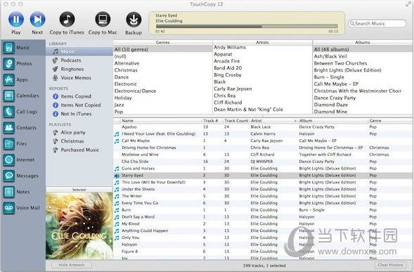The width and height of the screenshot is (414, 272).
Task: Filter by the Alternative genre
Action: 163,63
